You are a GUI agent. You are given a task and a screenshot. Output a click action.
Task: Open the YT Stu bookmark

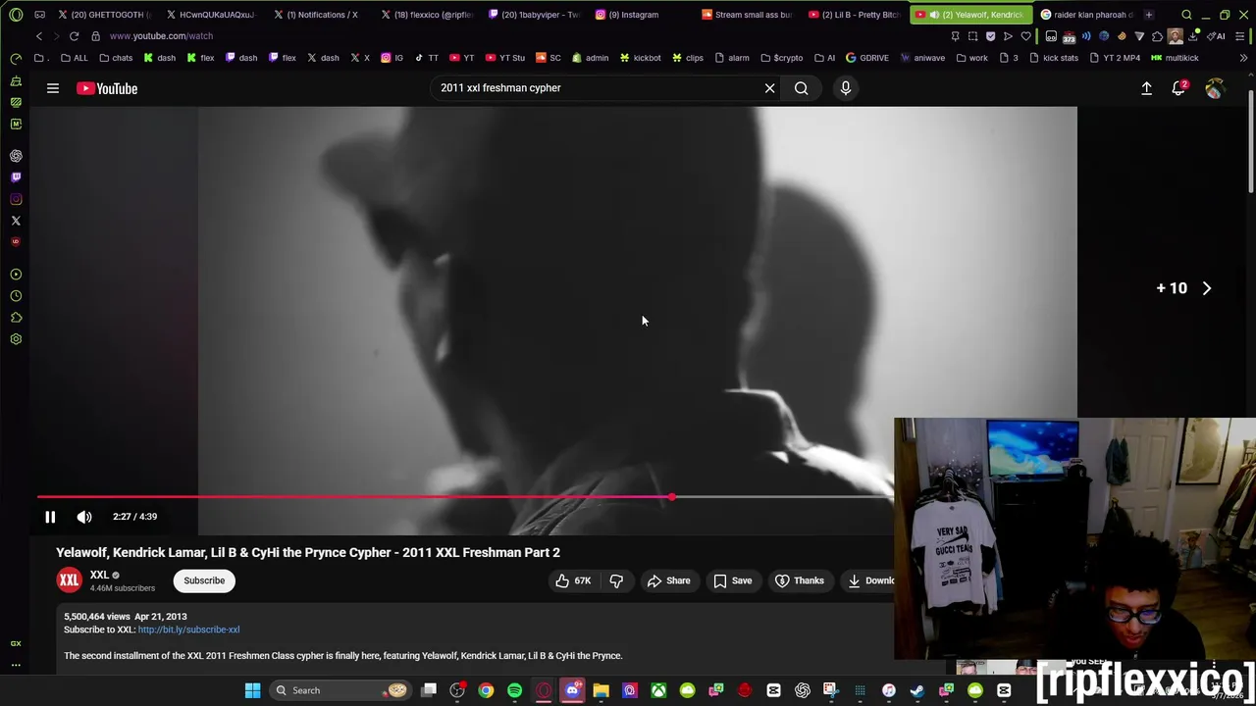click(x=504, y=58)
